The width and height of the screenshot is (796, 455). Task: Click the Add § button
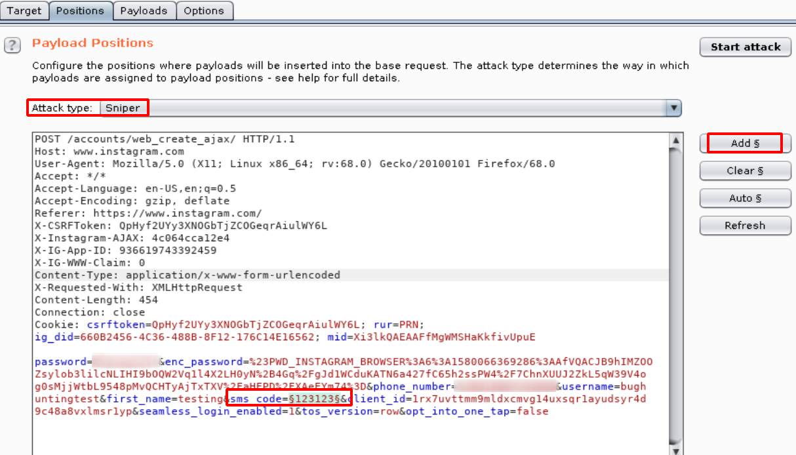(745, 144)
